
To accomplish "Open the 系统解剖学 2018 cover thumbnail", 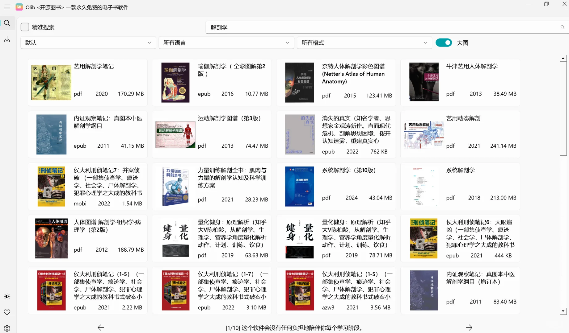I will (424, 187).
